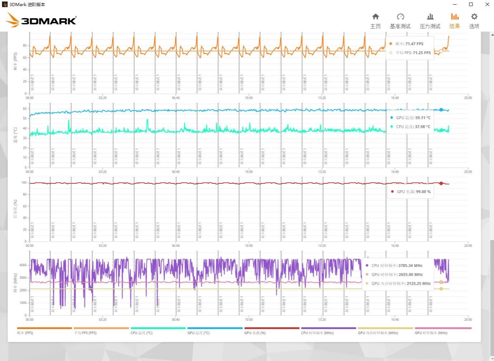
Task: Open the 选项 options gear icon
Action: coord(474,17)
